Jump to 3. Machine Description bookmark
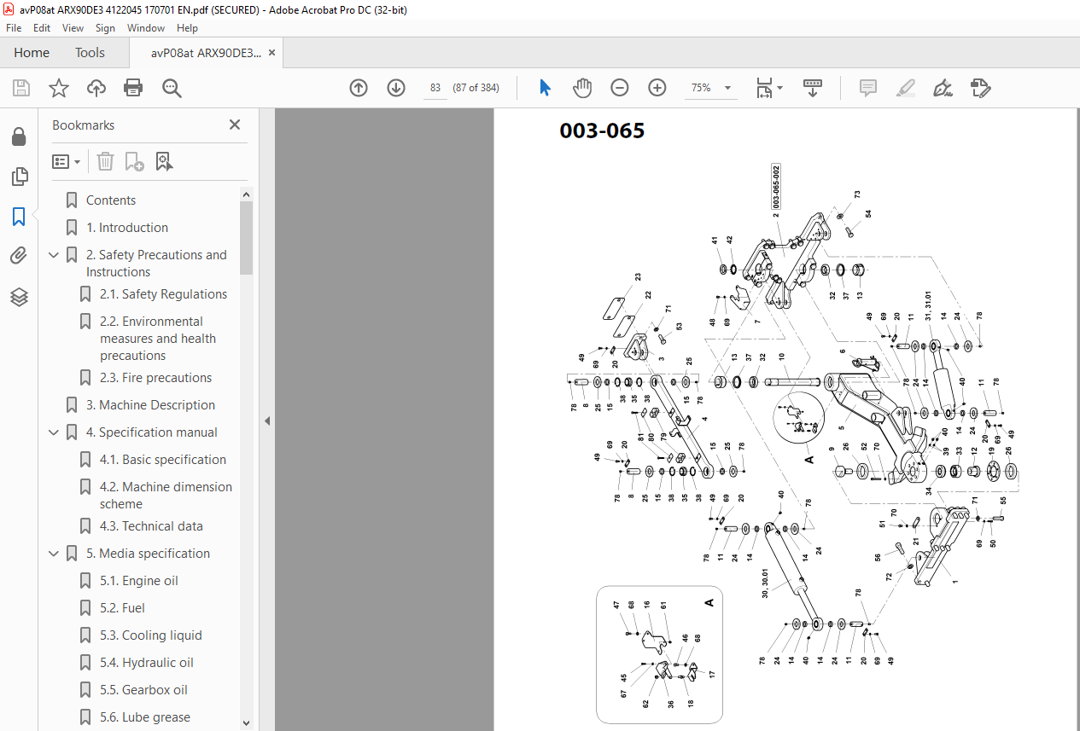Image resolution: width=1080 pixels, height=731 pixels. (150, 405)
